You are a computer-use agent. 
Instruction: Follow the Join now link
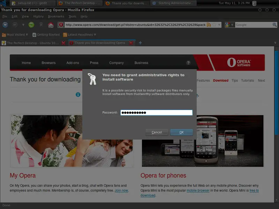coord(121,190)
